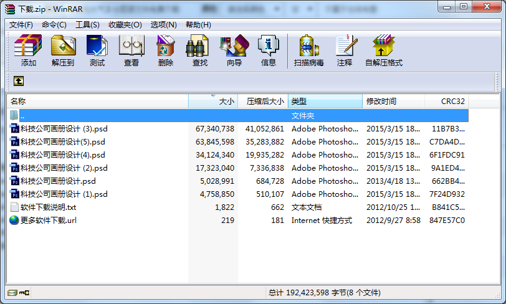Select file 科技公司画册设计 (1).psd name

(64, 194)
